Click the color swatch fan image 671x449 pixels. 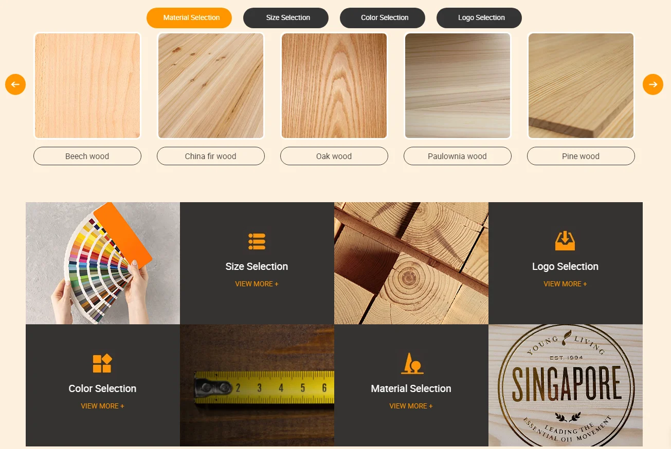point(103,263)
